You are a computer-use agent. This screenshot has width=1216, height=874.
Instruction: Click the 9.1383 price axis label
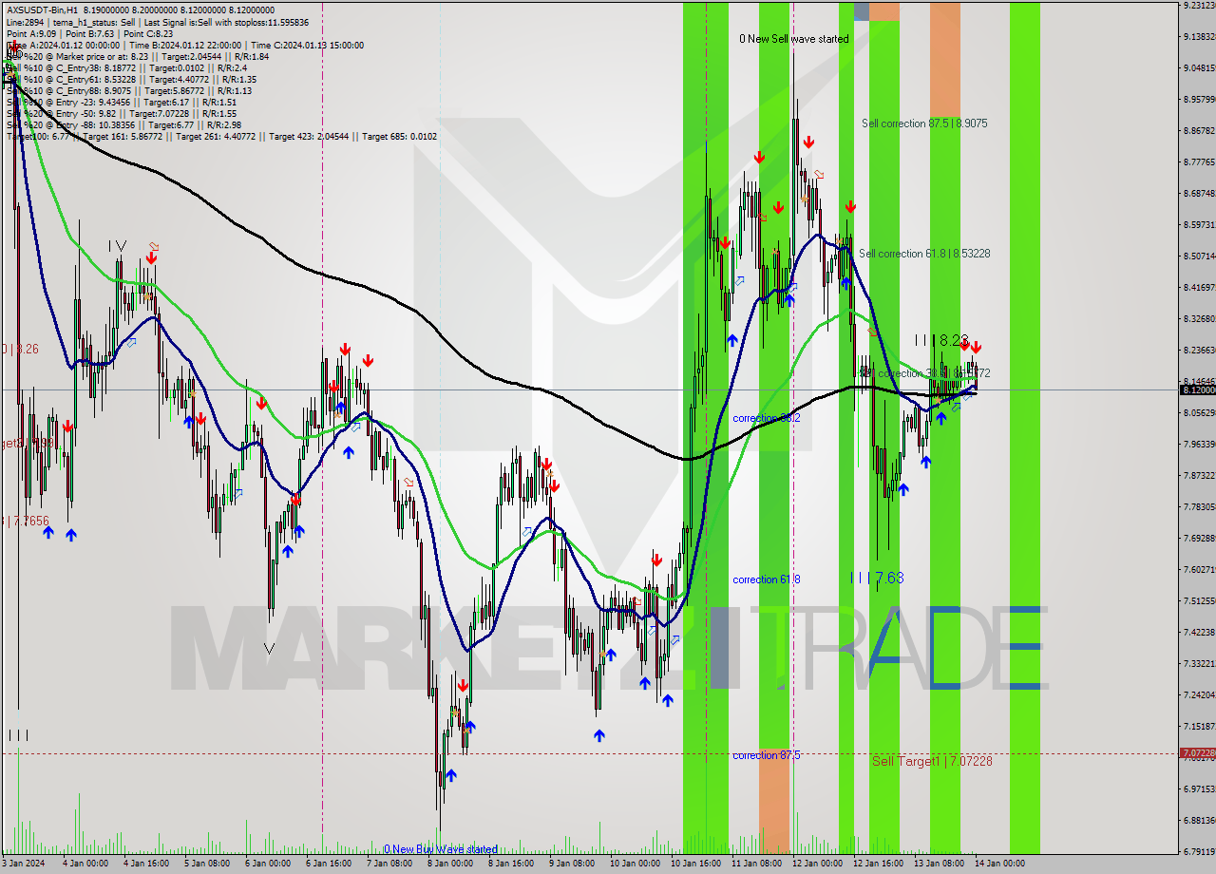(1199, 36)
